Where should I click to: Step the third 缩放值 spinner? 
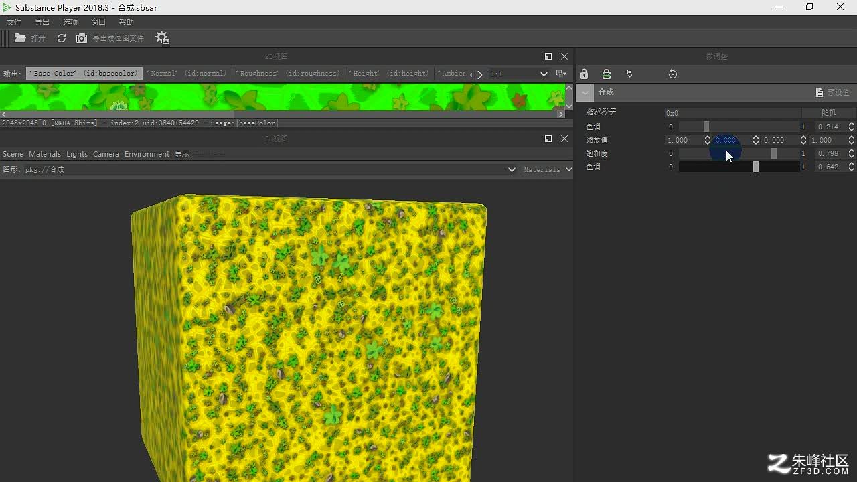pos(803,140)
